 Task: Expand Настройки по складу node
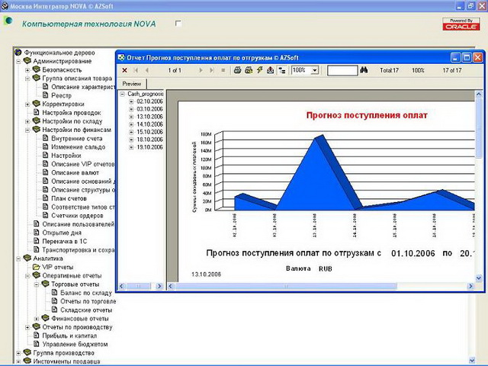tap(27, 121)
